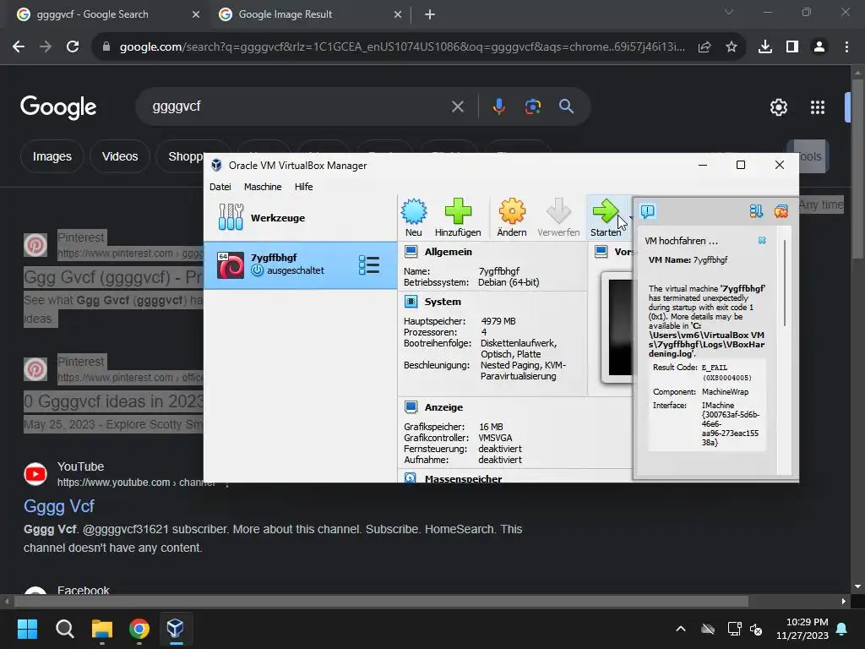Start Google voice search microphone
The image size is (865, 649).
[x=498, y=106]
